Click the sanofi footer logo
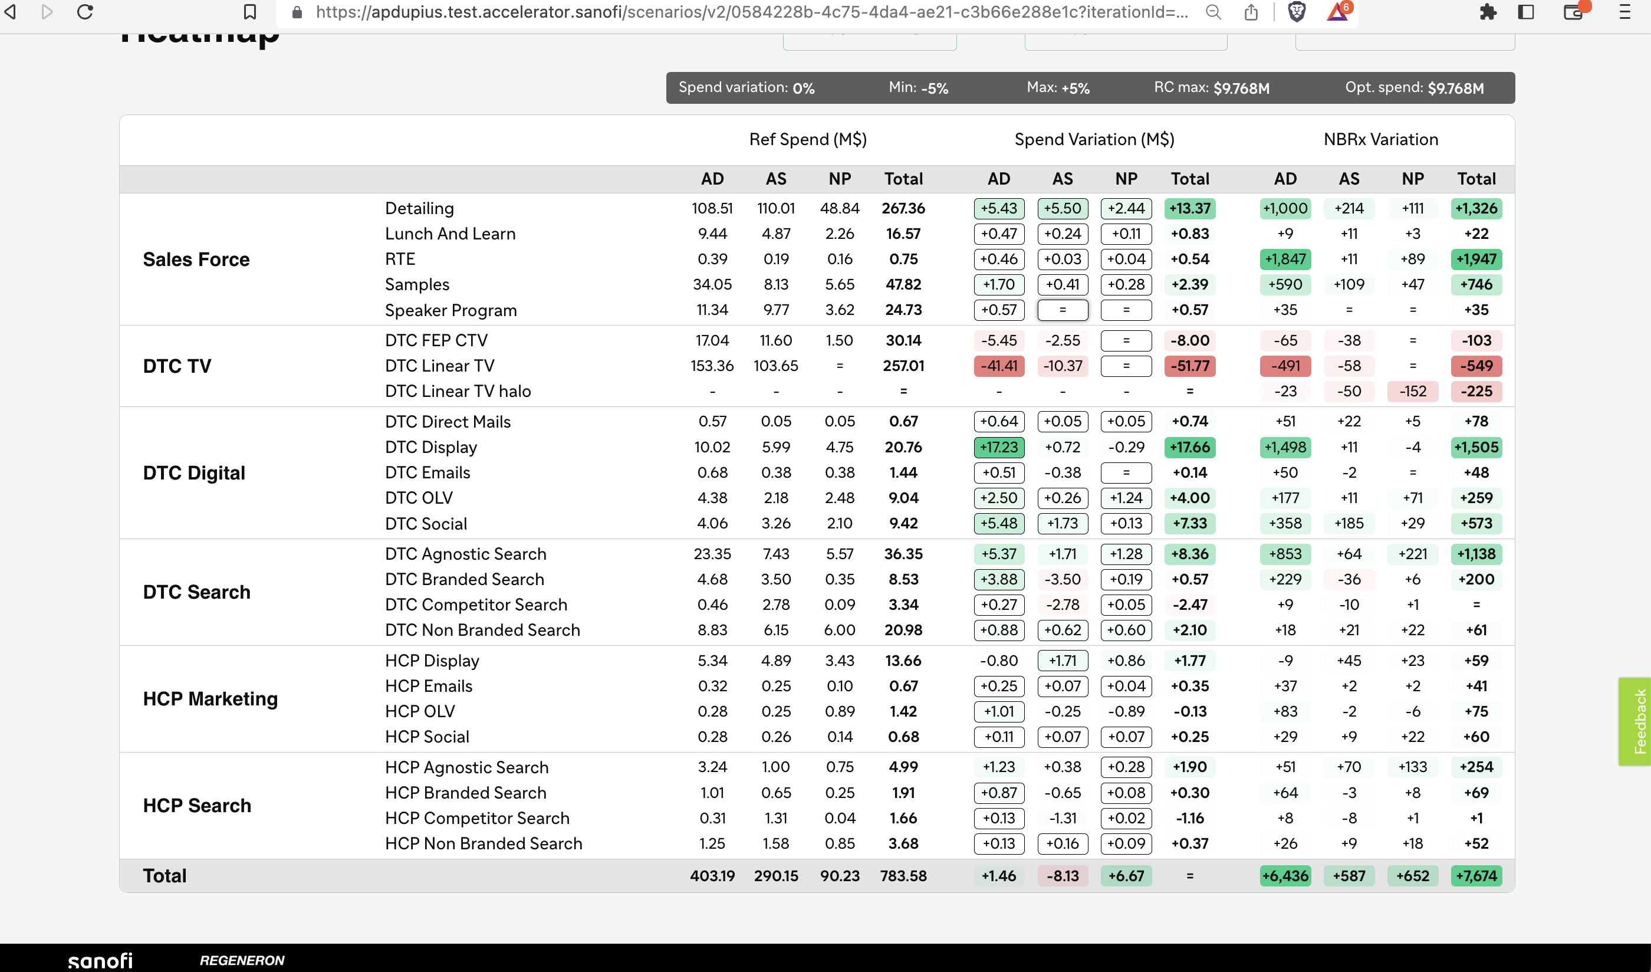 100,960
